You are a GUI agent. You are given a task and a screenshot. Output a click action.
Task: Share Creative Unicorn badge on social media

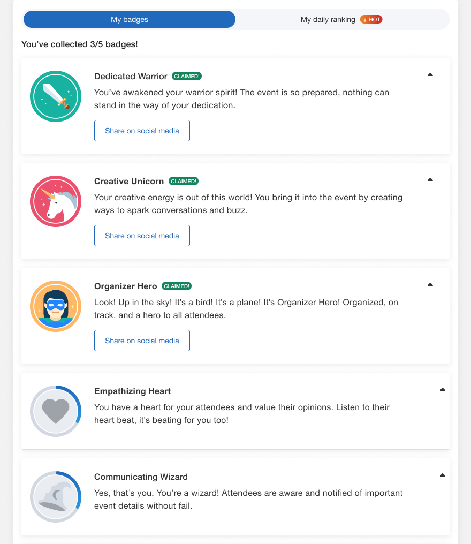click(142, 236)
